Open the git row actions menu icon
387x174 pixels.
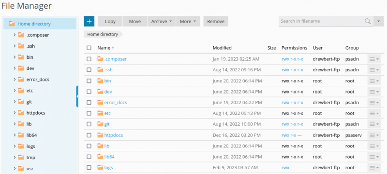click(374, 124)
